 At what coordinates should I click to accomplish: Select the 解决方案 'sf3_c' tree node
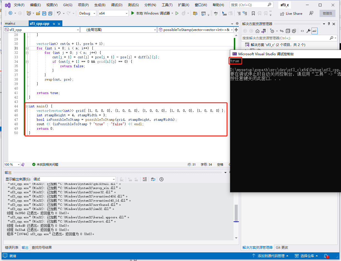[275, 45]
